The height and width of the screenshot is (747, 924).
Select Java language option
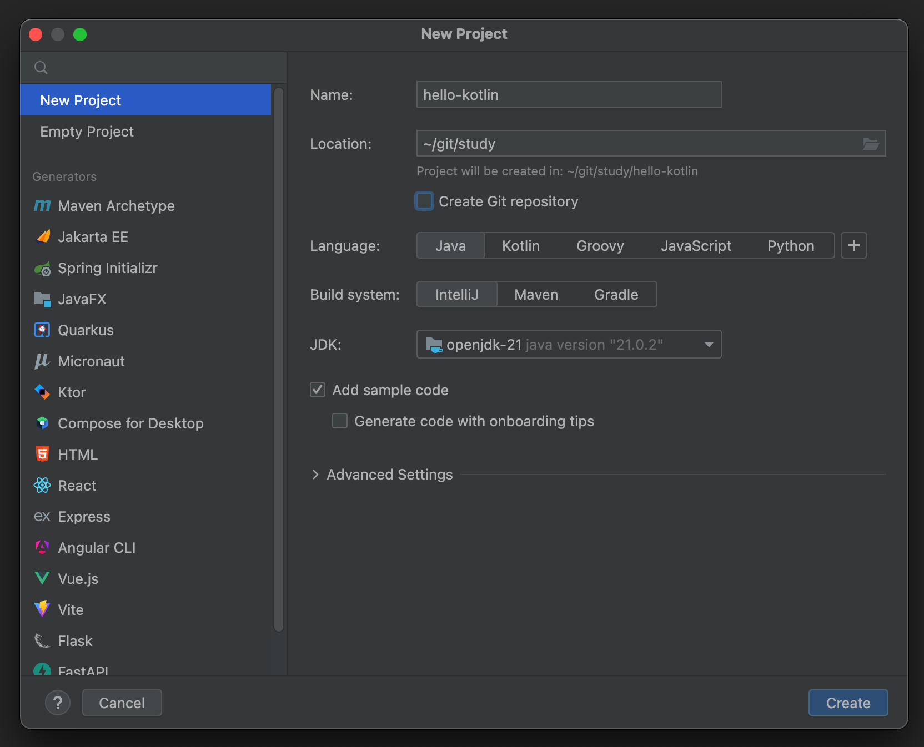click(x=451, y=245)
